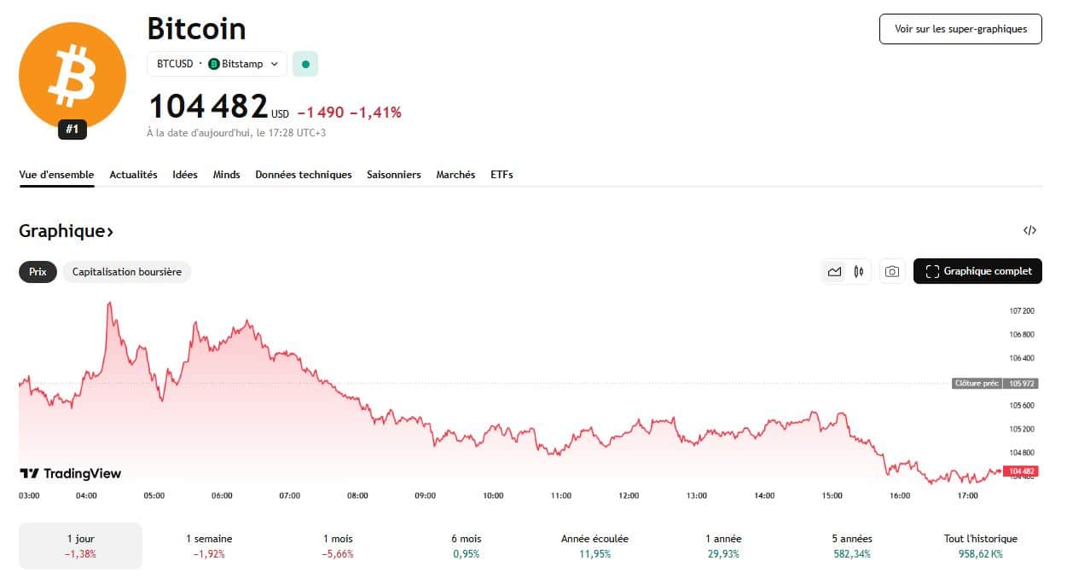Open the embed code icon
Screen dimensions: 1067x584
click(1029, 230)
